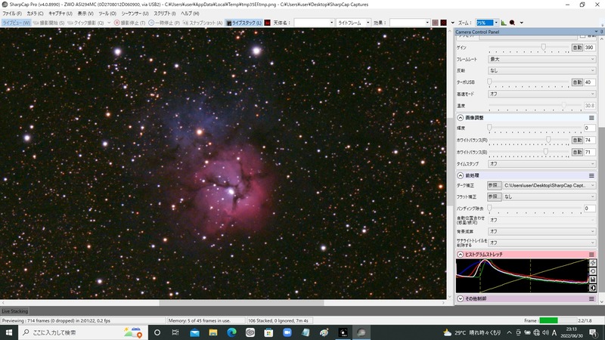Click 参照 button for ダーク補正
The height and width of the screenshot is (340, 605).
tap(494, 185)
